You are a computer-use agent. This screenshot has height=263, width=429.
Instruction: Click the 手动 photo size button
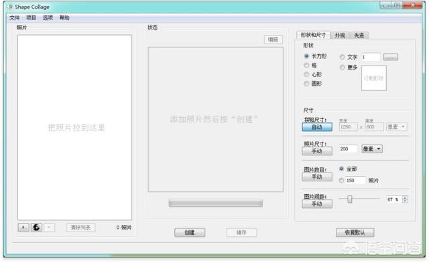317,151
